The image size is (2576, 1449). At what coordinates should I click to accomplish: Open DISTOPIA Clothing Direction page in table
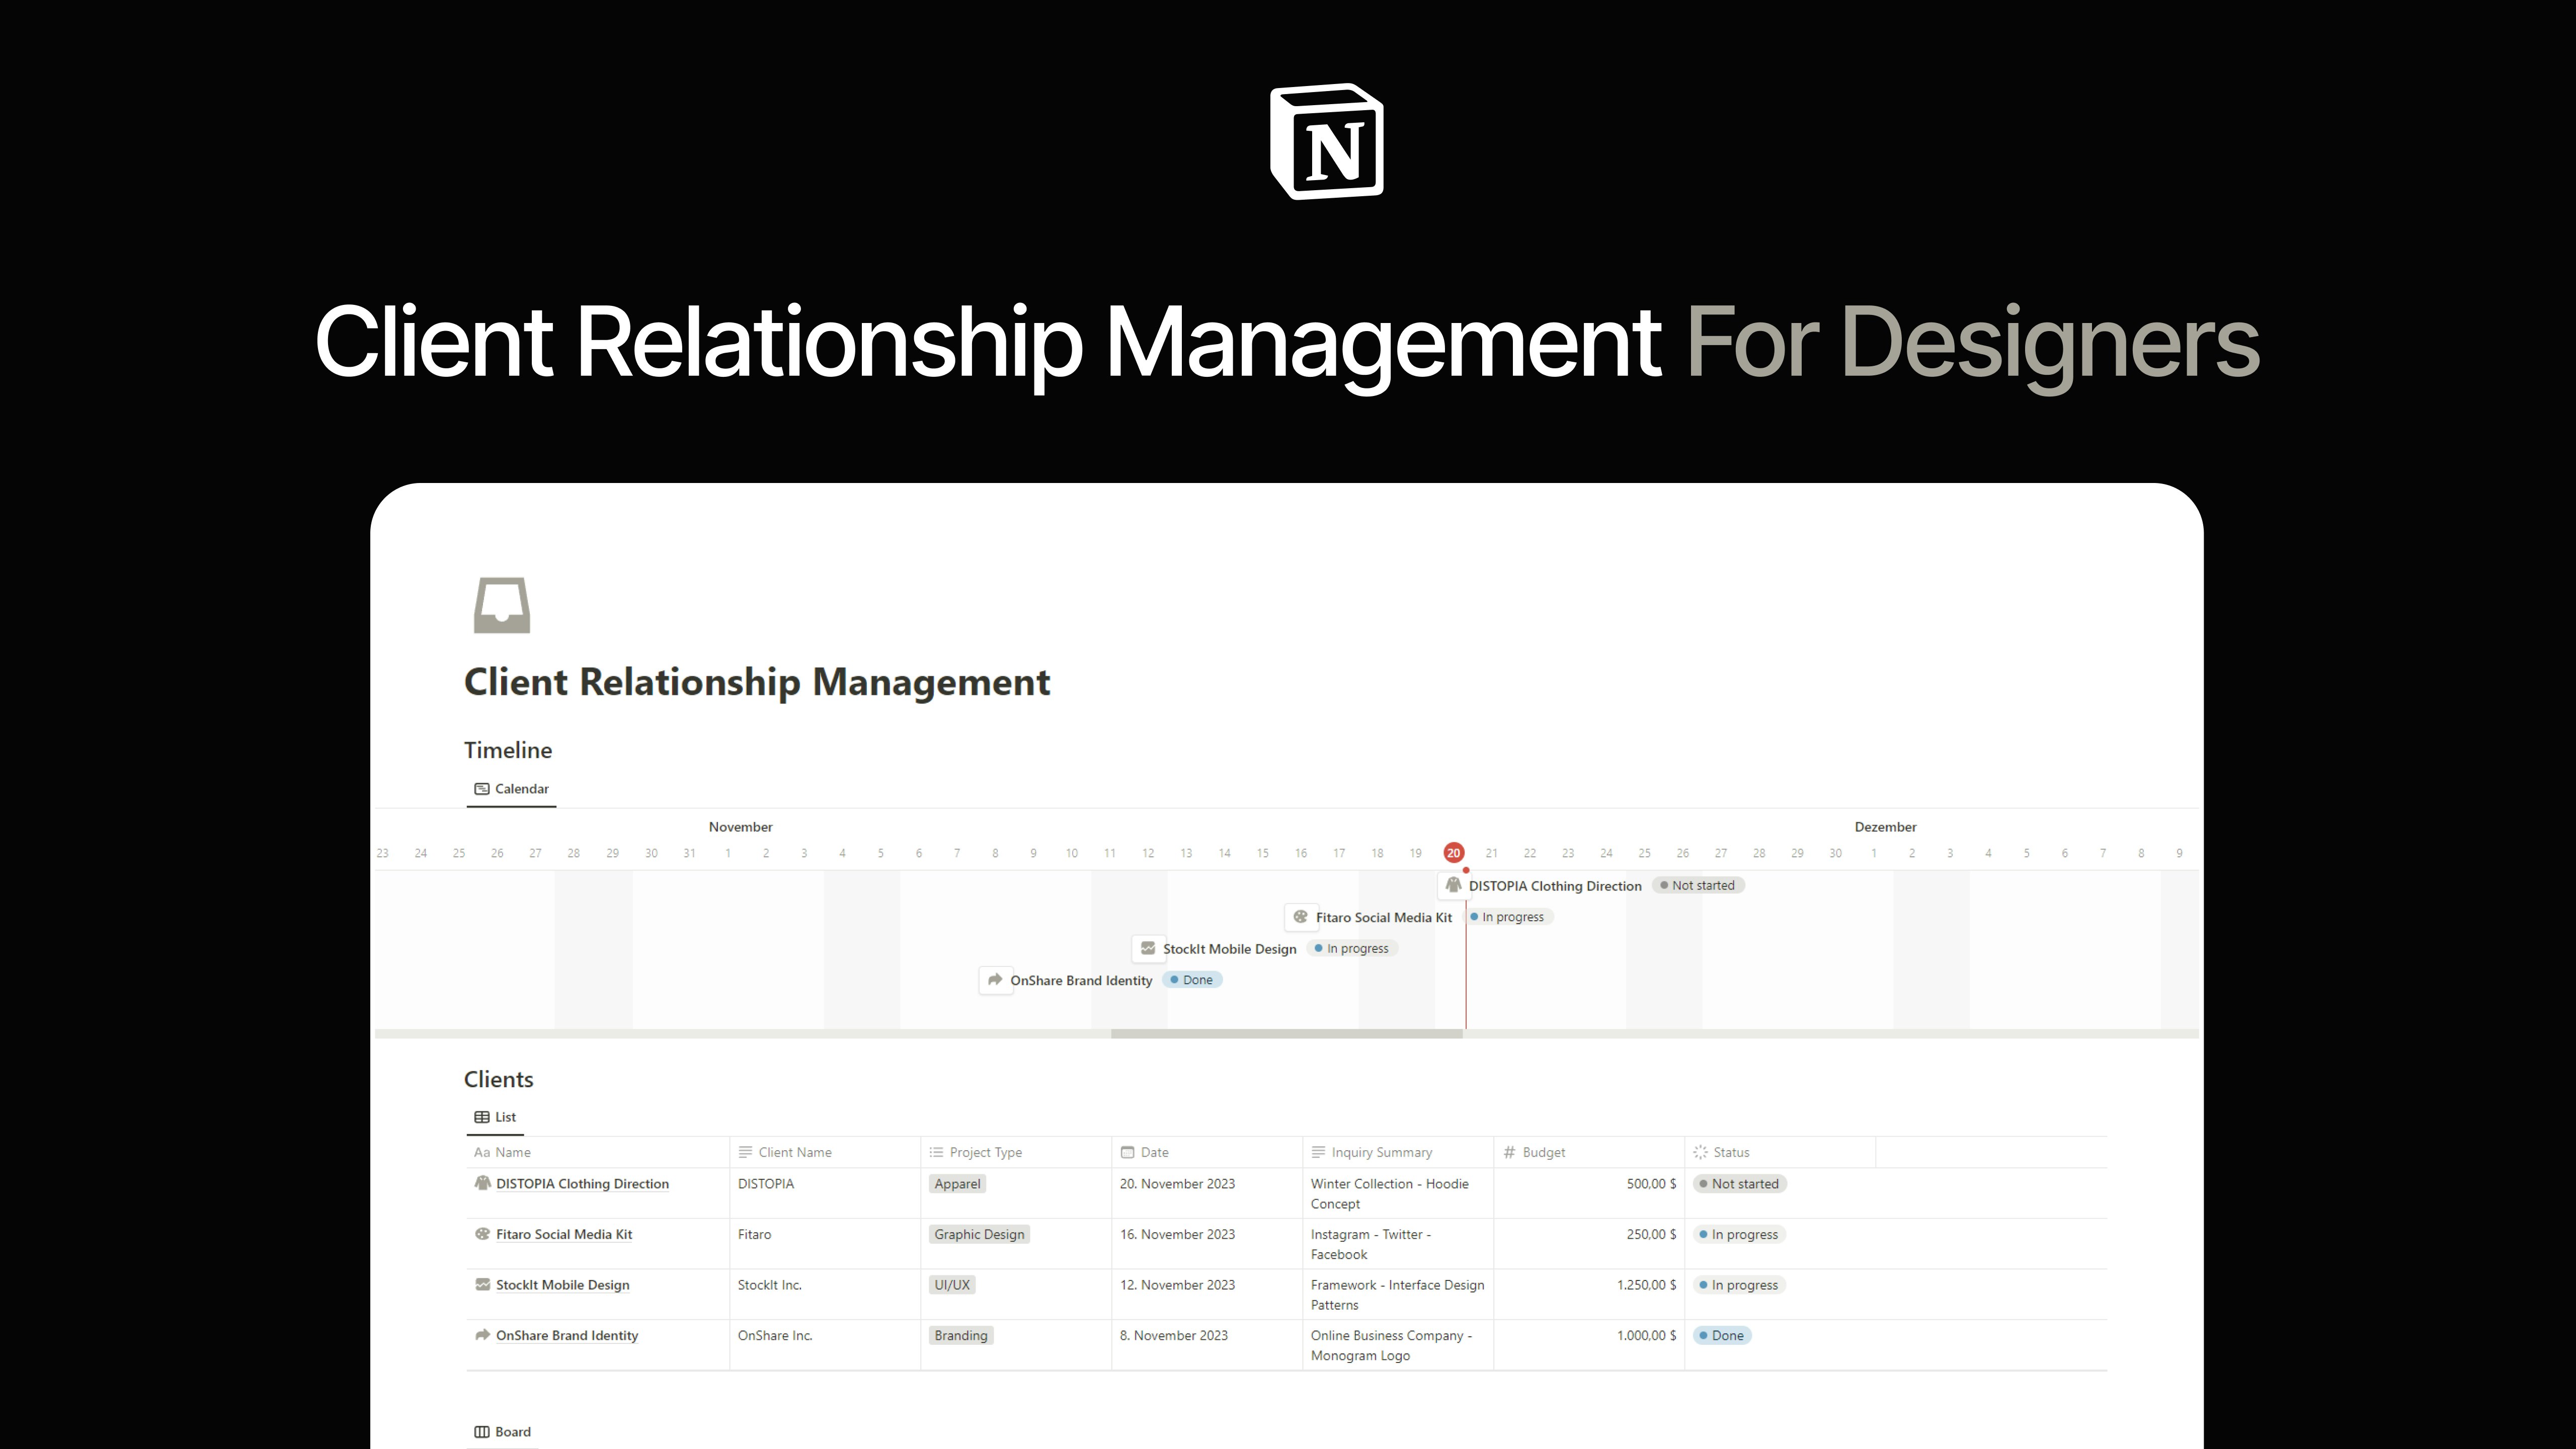coord(582,1184)
